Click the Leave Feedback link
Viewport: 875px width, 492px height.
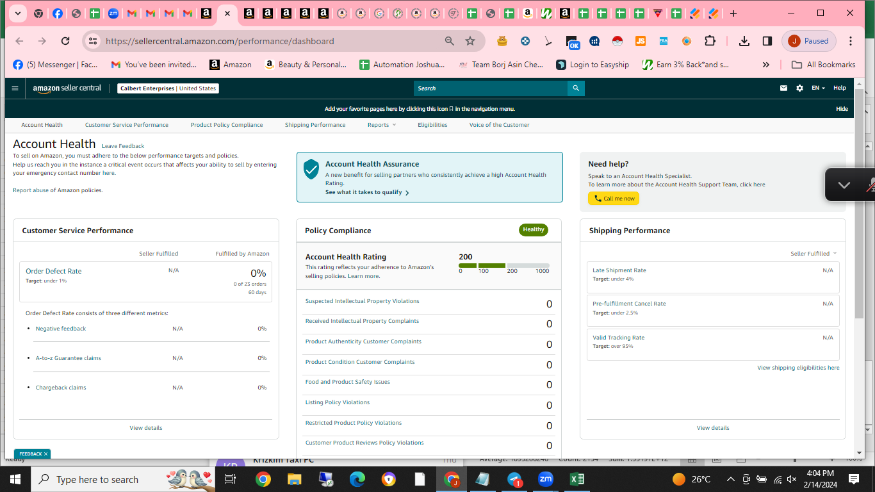tap(123, 146)
